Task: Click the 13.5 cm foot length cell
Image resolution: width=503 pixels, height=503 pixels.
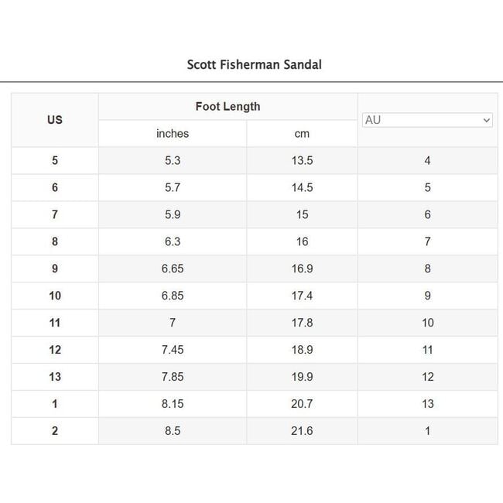Action: (x=302, y=161)
